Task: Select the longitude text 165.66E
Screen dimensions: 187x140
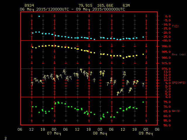Action: pyautogui.click(x=105, y=6)
